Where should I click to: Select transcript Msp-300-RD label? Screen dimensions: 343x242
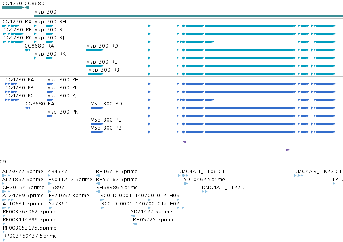[102, 46]
